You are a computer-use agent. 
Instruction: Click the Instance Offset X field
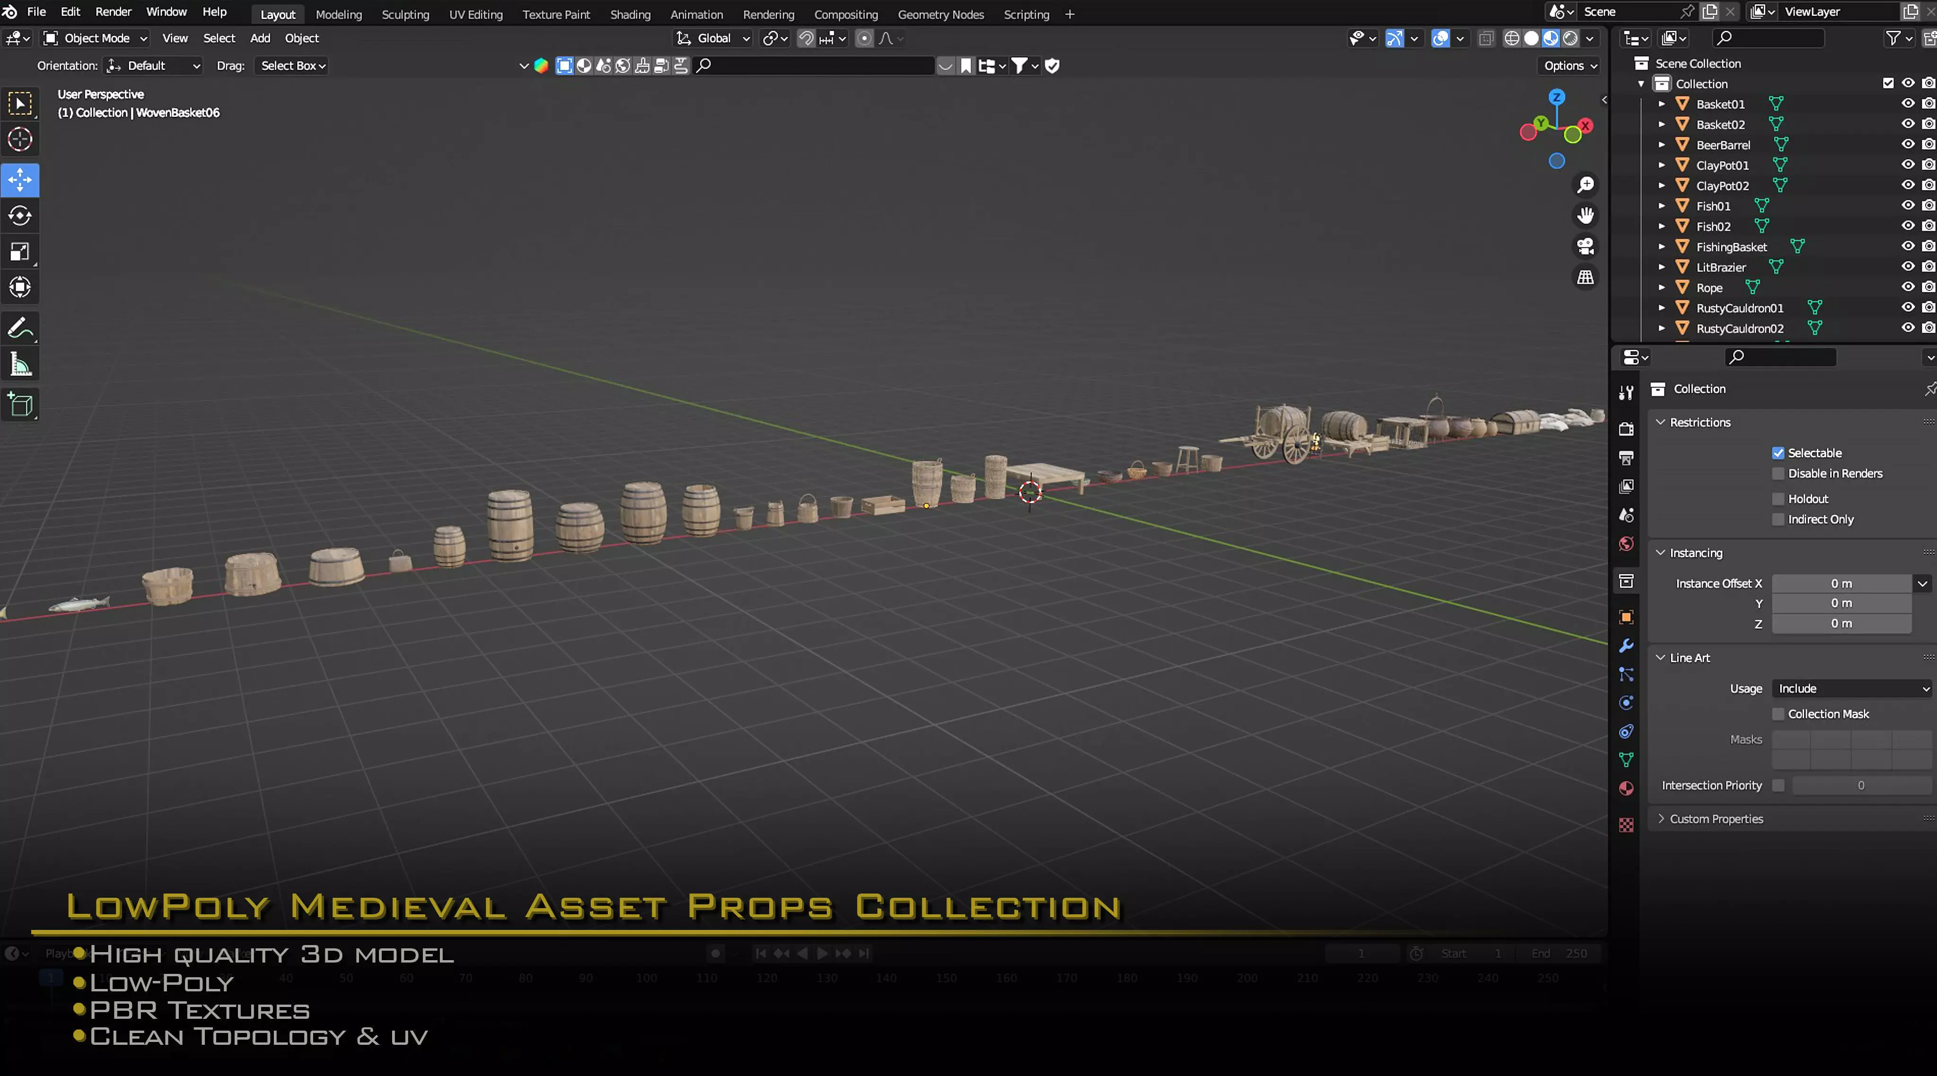[1841, 584]
